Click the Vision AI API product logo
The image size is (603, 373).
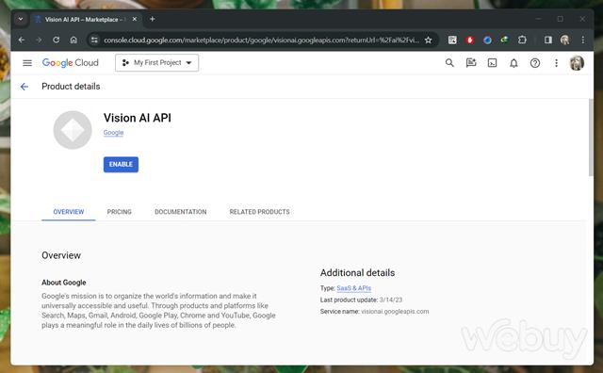(73, 130)
